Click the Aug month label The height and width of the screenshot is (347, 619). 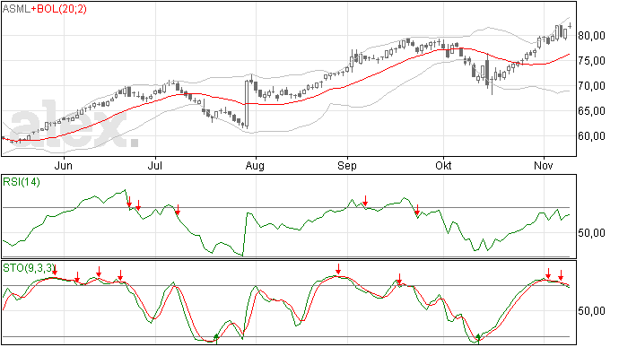tap(255, 166)
